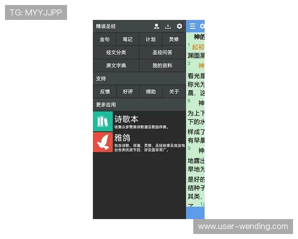Select 雅鸽 app title text

click(122, 137)
